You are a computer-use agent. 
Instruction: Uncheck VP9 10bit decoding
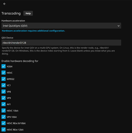(x=3, y=117)
